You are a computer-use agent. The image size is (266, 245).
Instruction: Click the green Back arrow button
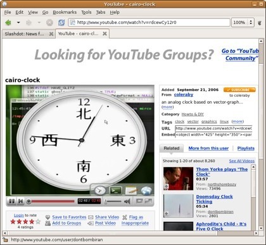(8, 22)
